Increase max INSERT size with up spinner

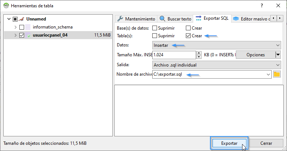coord(199,53)
